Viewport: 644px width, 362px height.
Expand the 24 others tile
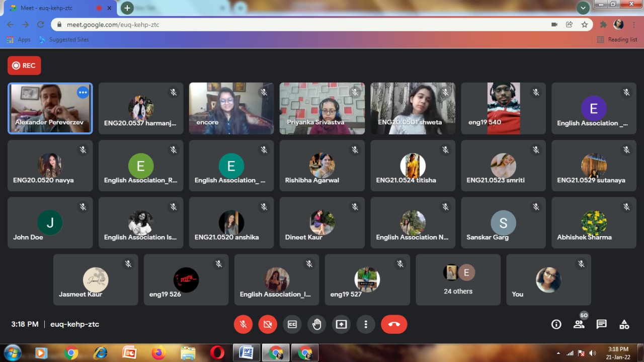[458, 279]
